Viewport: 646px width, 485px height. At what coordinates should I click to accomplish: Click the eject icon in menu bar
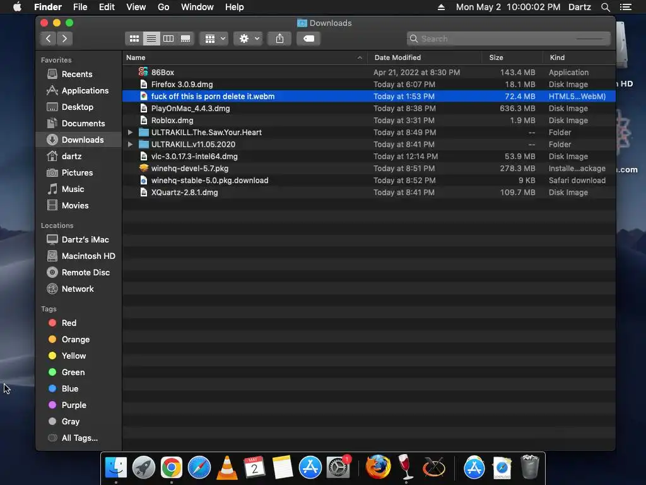click(441, 7)
